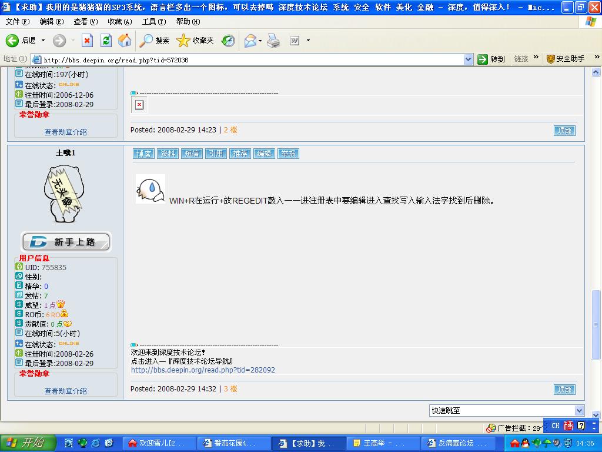Open the home page house icon
The height and width of the screenshot is (452, 602).
pos(125,41)
